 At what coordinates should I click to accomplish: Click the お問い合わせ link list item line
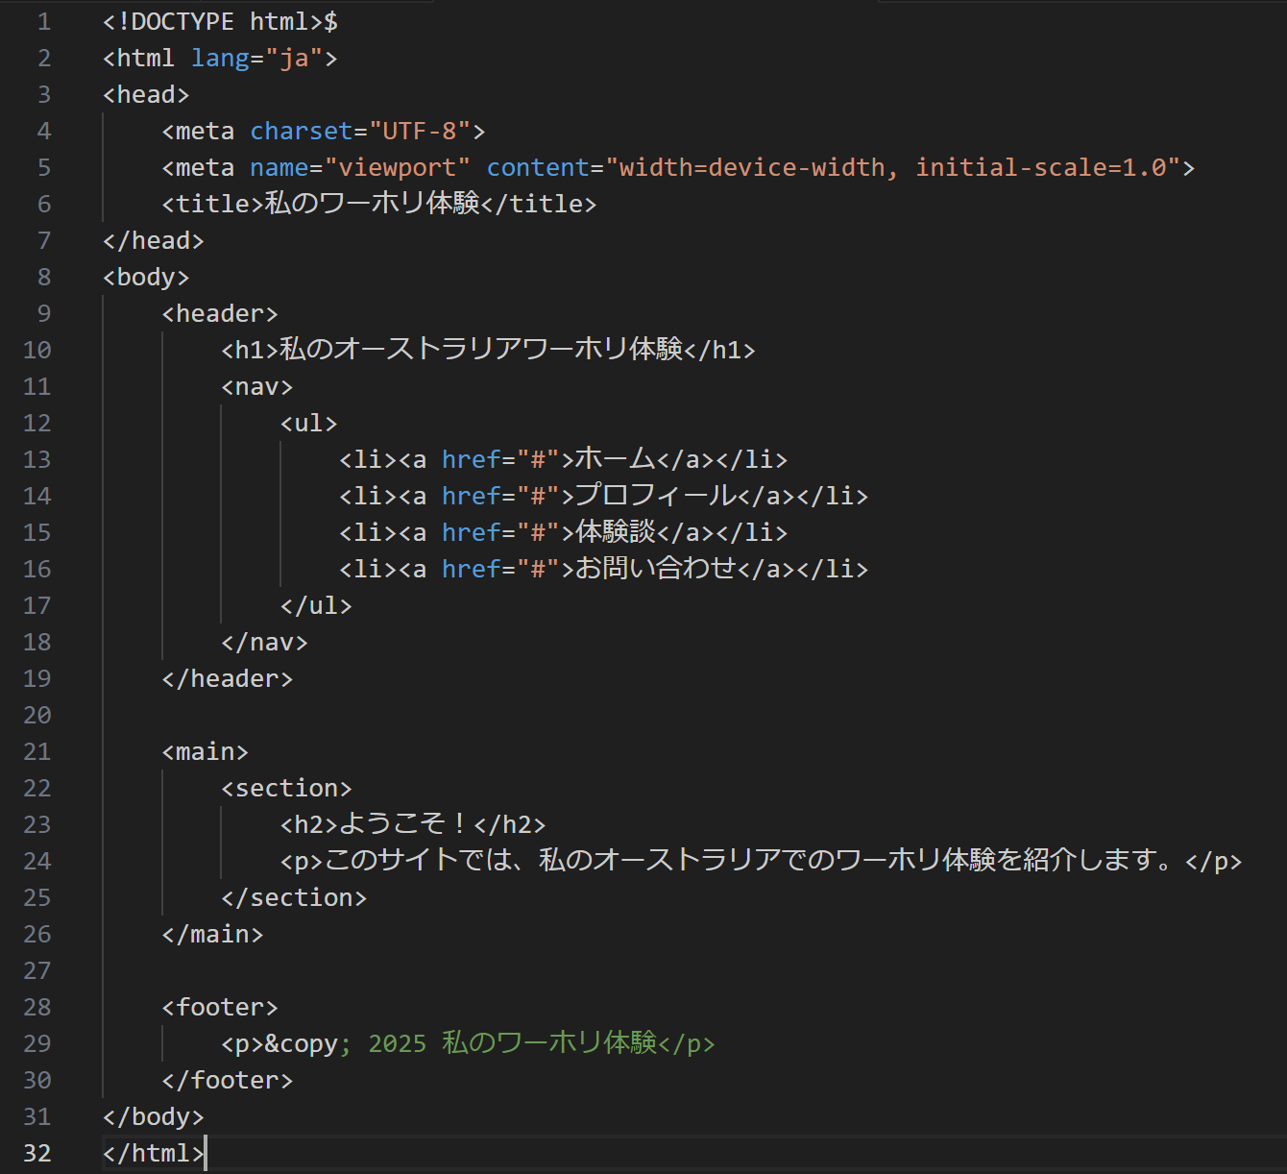(x=604, y=569)
